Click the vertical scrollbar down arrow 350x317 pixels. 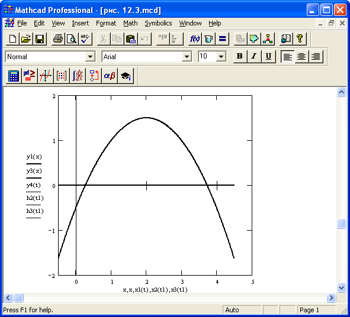(x=341, y=287)
